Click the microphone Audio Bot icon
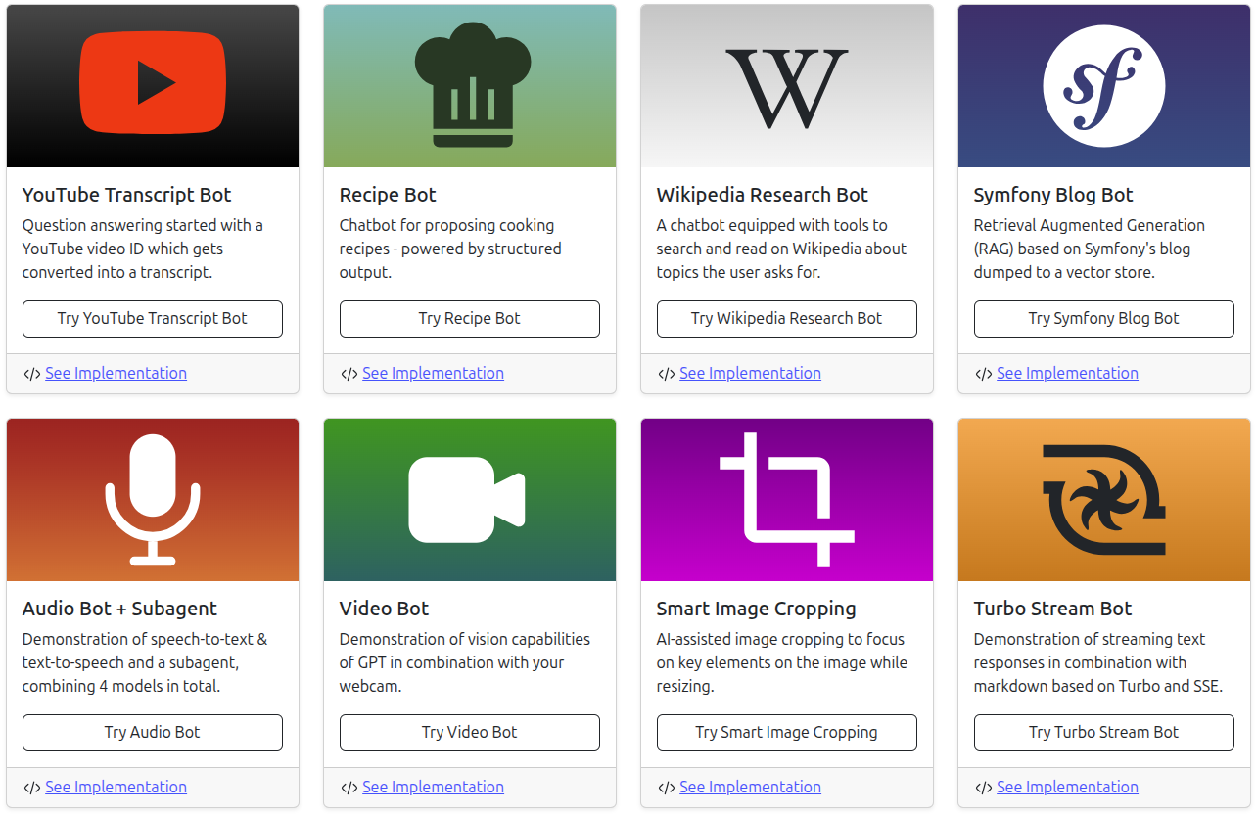Image resolution: width=1256 pixels, height=814 pixels. [x=153, y=499]
